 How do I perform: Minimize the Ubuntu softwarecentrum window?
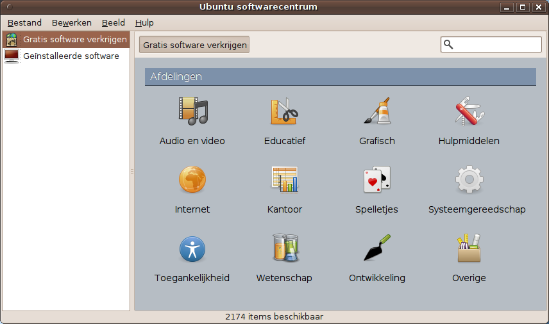[507, 7]
